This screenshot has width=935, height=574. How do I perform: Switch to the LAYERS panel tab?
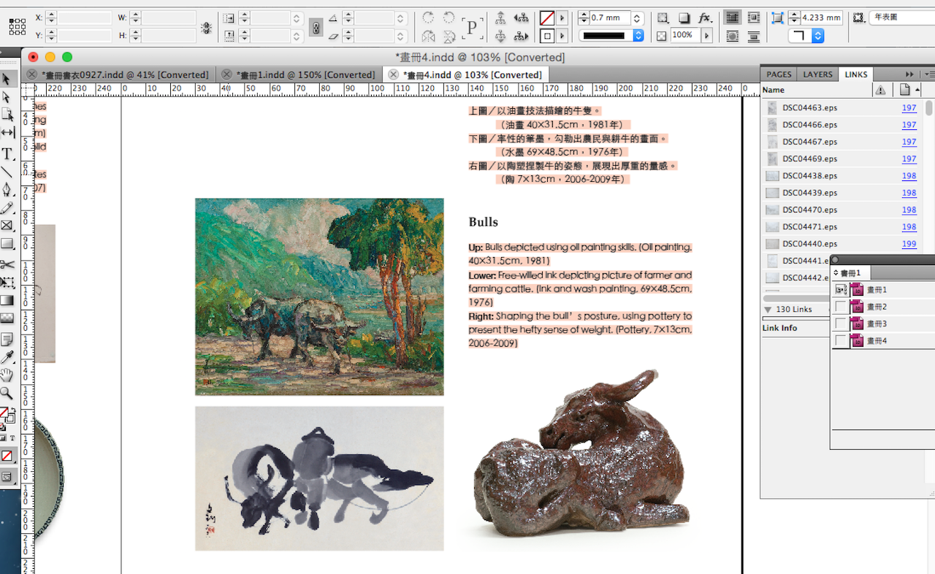[817, 74]
